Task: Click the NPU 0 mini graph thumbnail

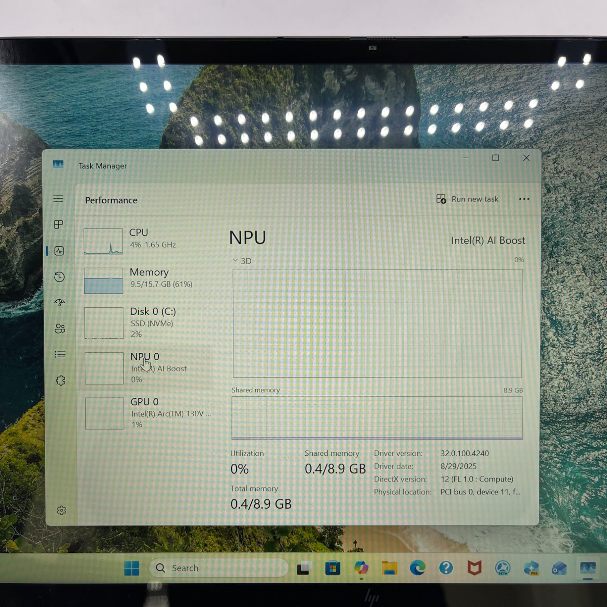Action: [x=104, y=368]
